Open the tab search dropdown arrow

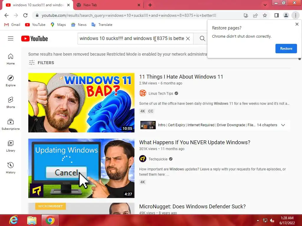pyautogui.click(x=265, y=5)
